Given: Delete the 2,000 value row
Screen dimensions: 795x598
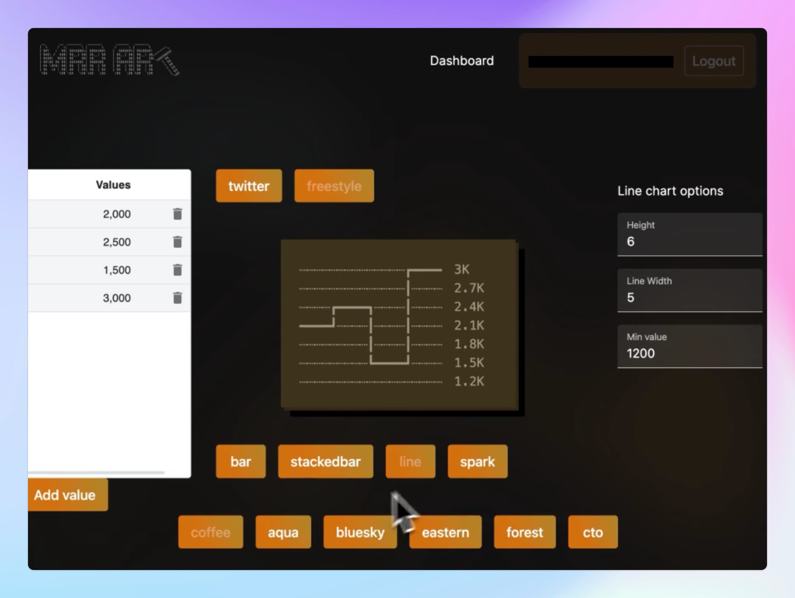Looking at the screenshot, I should tap(177, 214).
